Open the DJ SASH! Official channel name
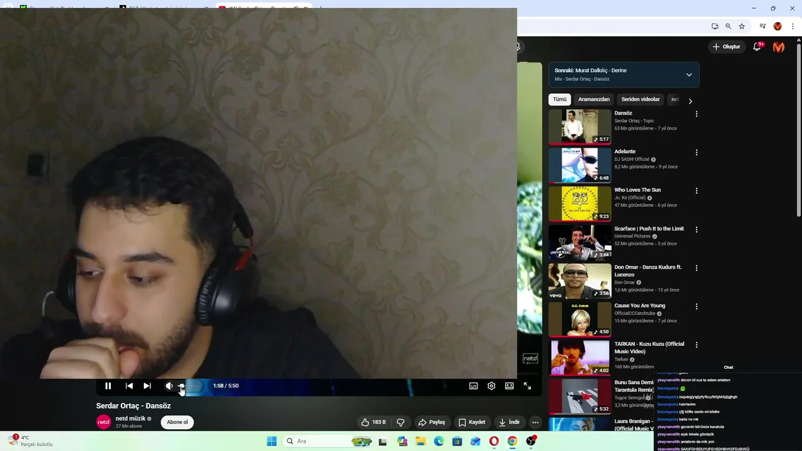This screenshot has width=802, height=451. coord(632,159)
